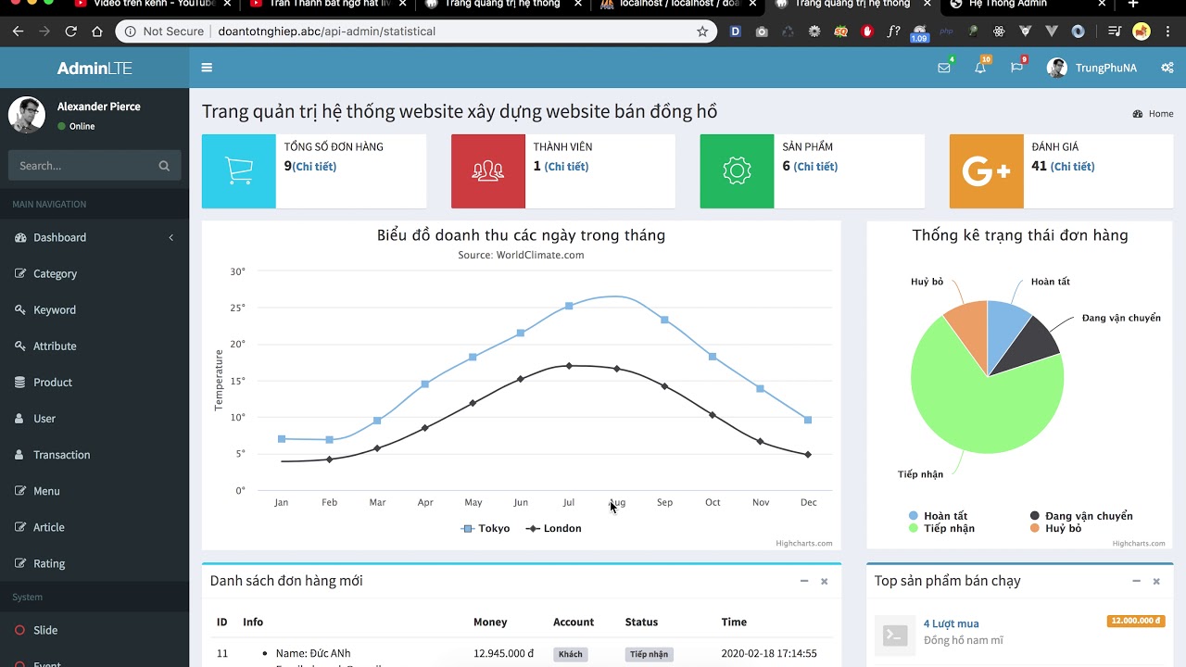Screen dimensions: 1186x667
Task: Toggle Tokyo series in chart legend
Action: [486, 528]
